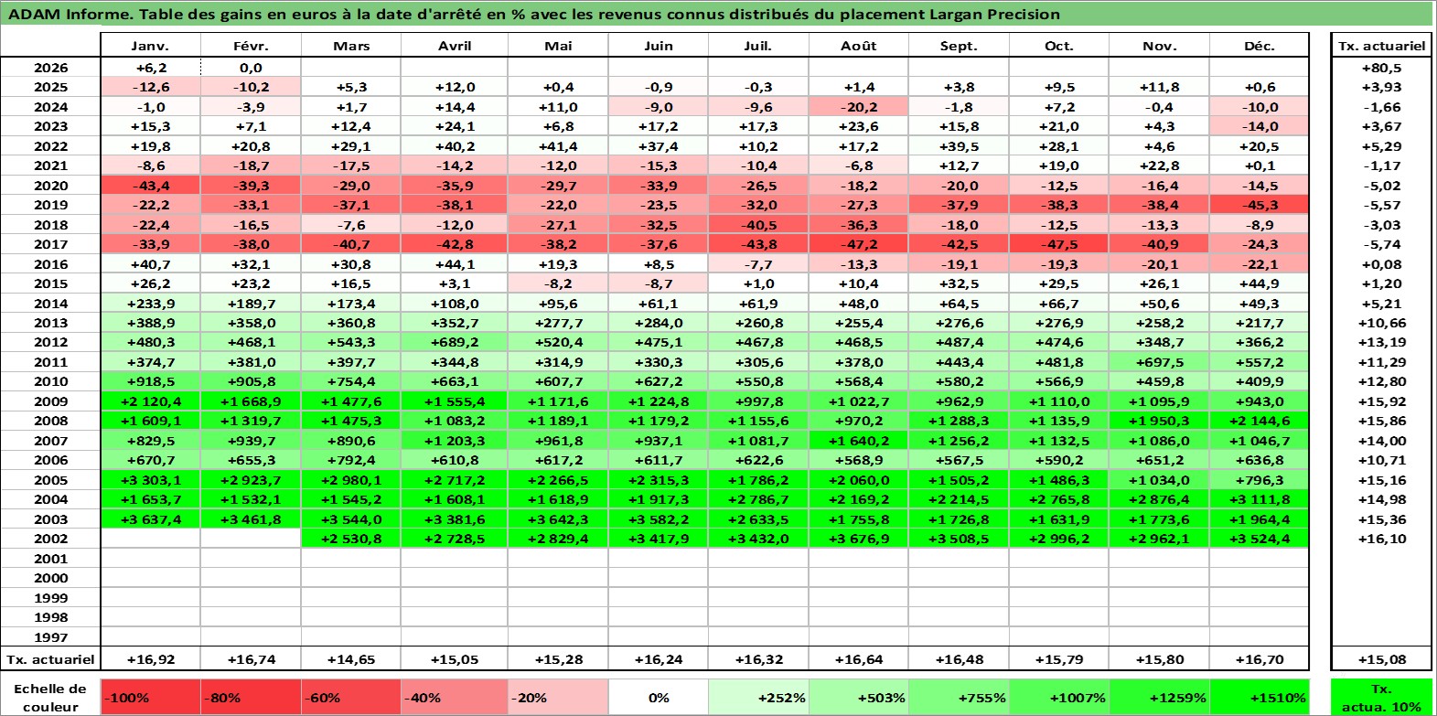Click the +503% color scale swatch
This screenshot has height=716, width=1437.
[858, 698]
